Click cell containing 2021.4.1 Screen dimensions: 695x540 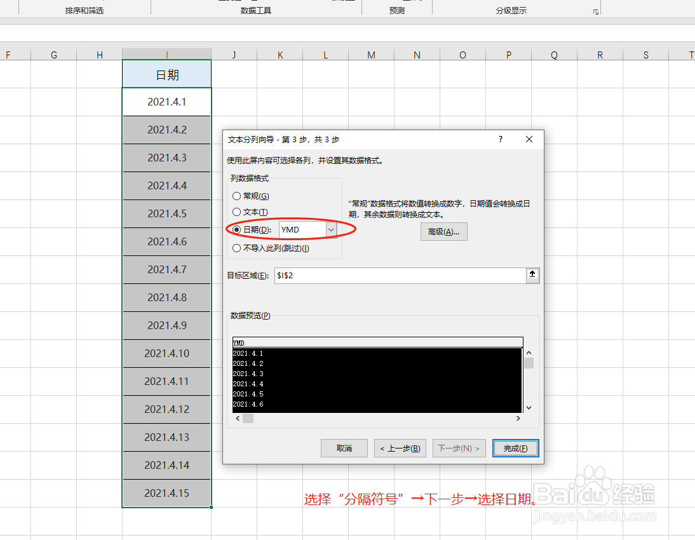point(166,102)
